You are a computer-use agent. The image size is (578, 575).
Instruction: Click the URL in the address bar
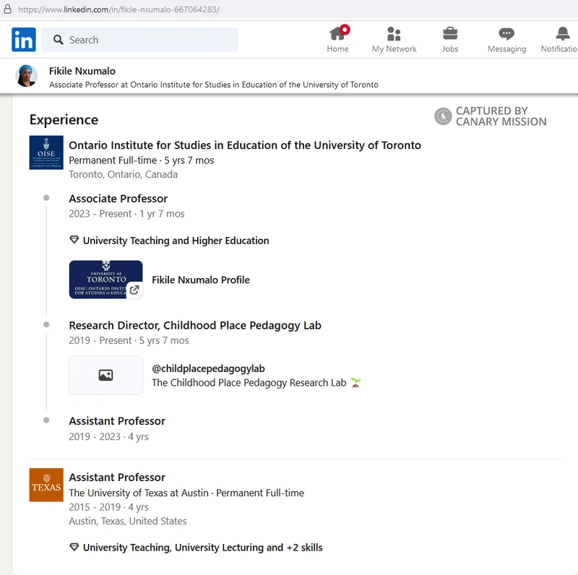tap(118, 9)
